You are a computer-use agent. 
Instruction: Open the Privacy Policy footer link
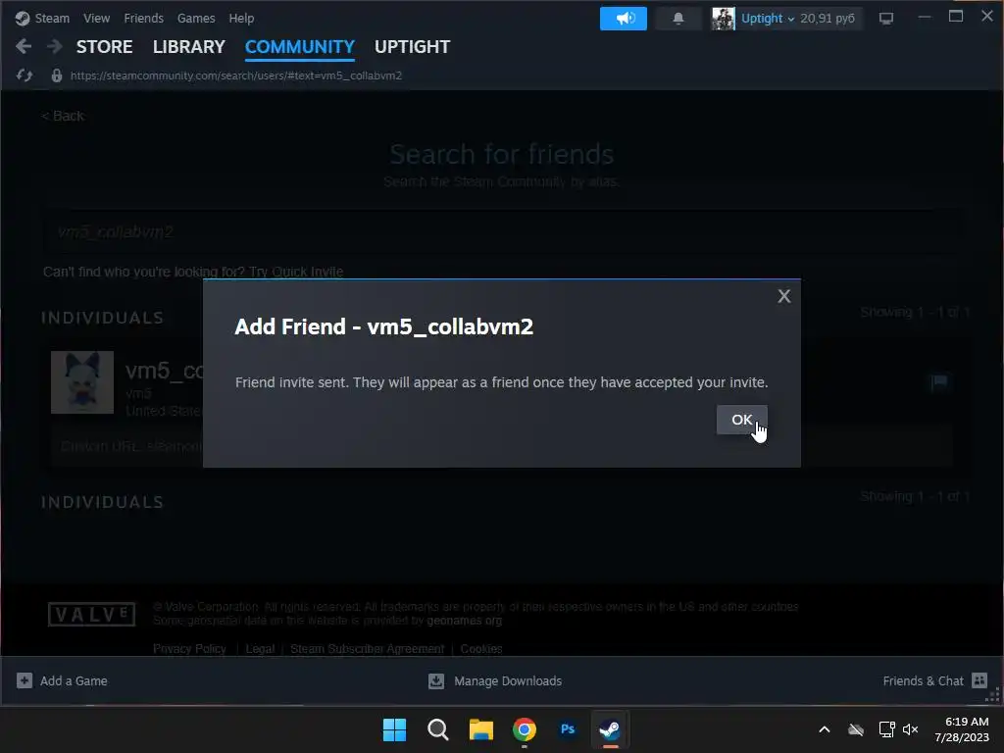(x=189, y=649)
